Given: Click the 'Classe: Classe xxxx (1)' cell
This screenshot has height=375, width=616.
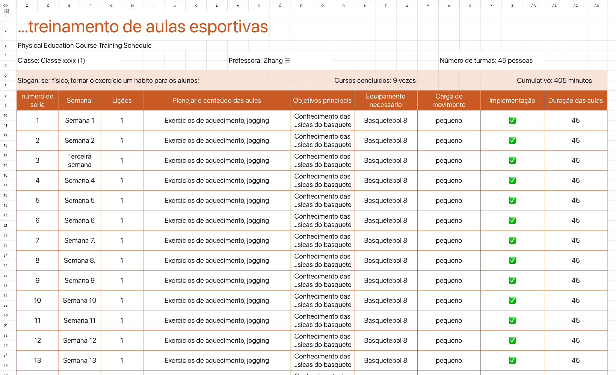Looking at the screenshot, I should click(x=51, y=60).
